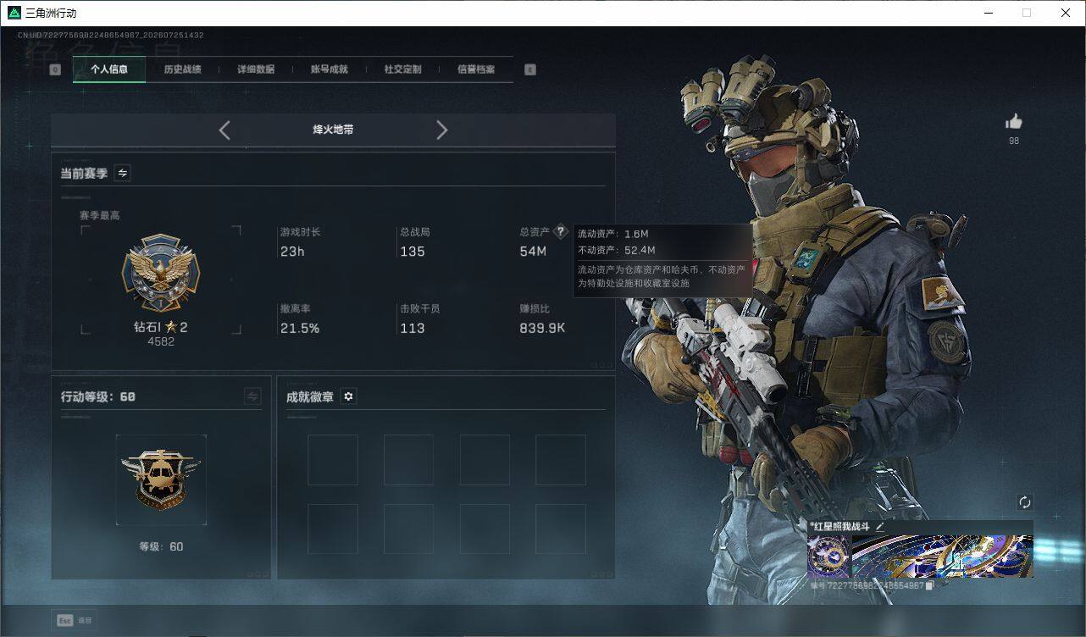Minimize the 三角洲行动 window
1086x637 pixels.
[989, 13]
